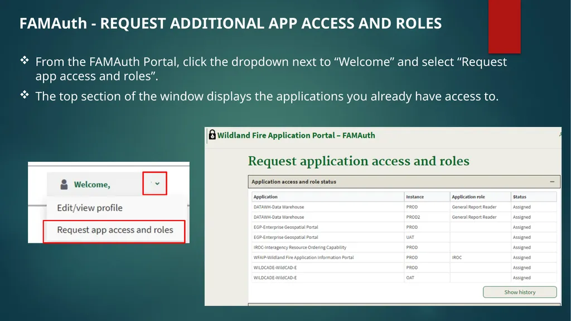Screen dimensions: 571x321
Task: Select WFAIP-Wildland Fire Application Information Portal
Action: (x=303, y=257)
